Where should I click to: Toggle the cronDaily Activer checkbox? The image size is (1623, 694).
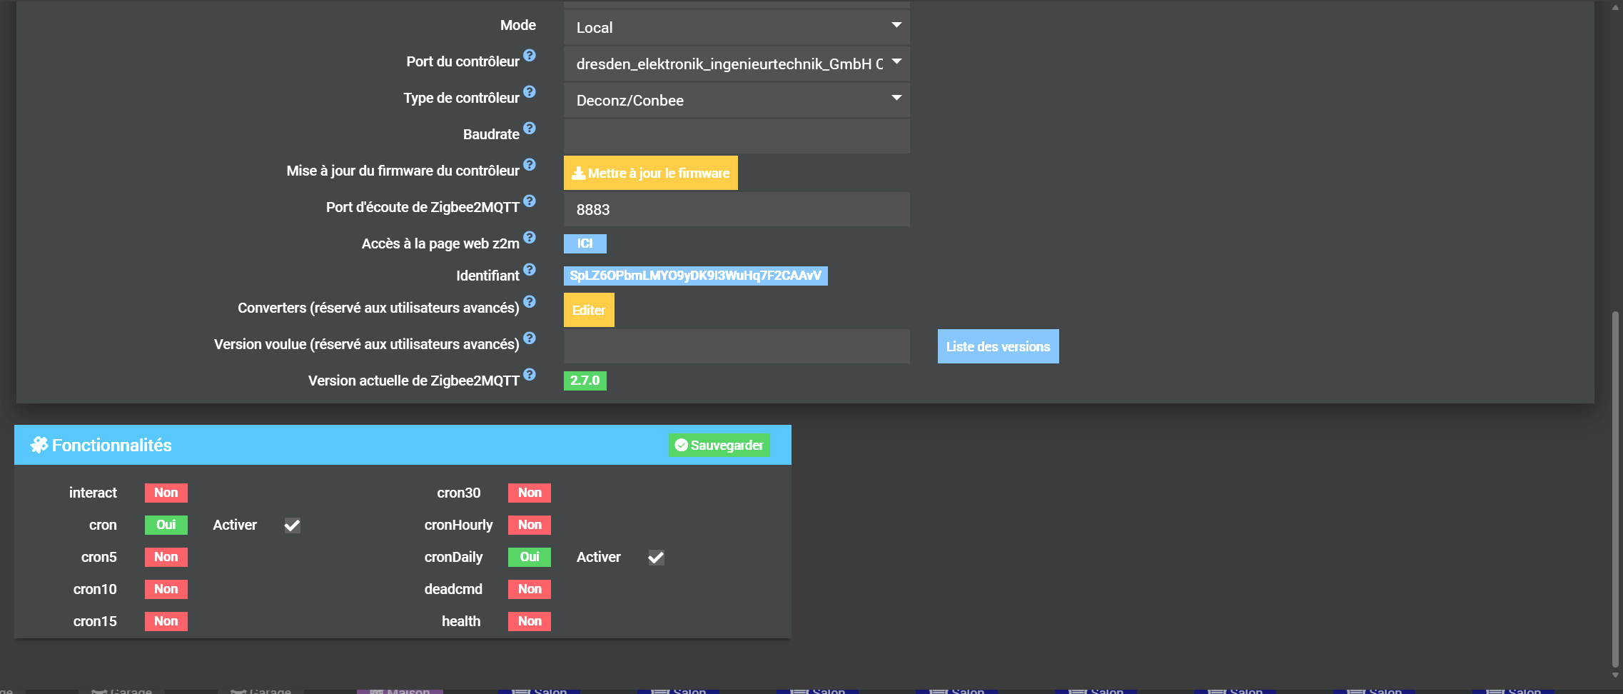pos(656,558)
